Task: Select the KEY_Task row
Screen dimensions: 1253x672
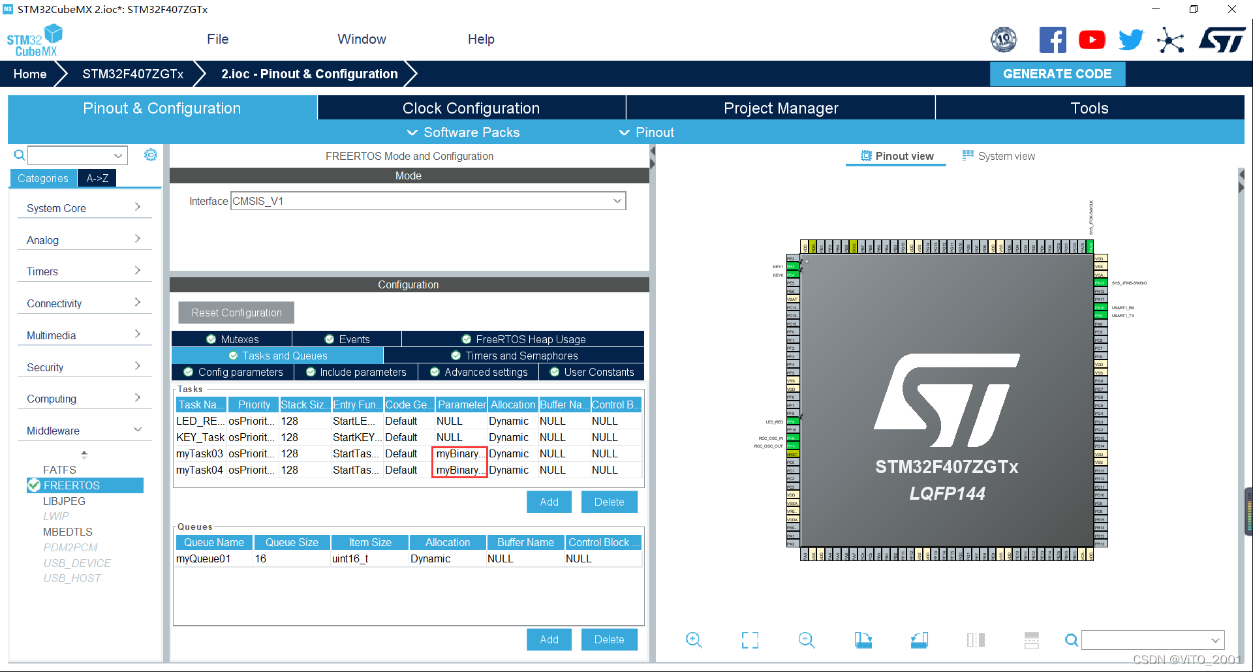Action: point(409,437)
